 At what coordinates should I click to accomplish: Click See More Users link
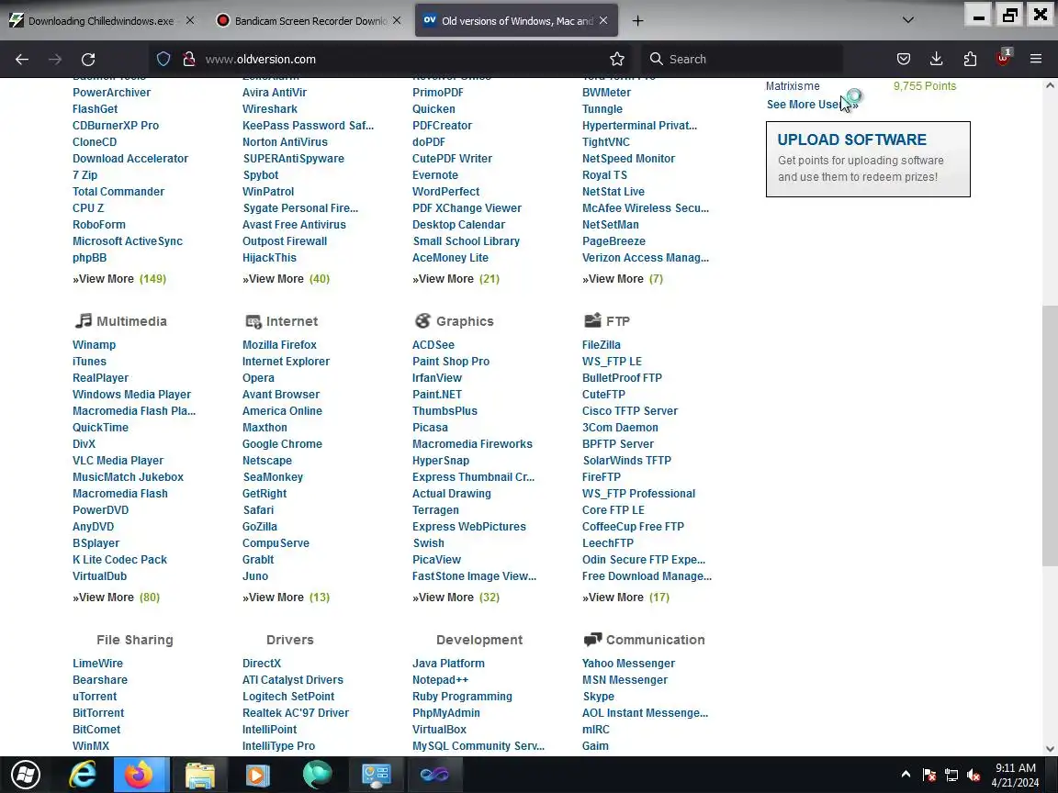click(813, 105)
